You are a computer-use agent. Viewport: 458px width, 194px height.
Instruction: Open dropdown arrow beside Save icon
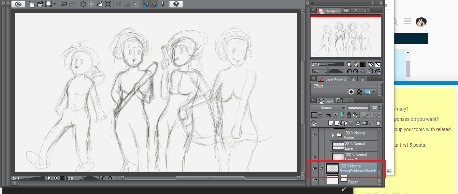coord(55,4)
